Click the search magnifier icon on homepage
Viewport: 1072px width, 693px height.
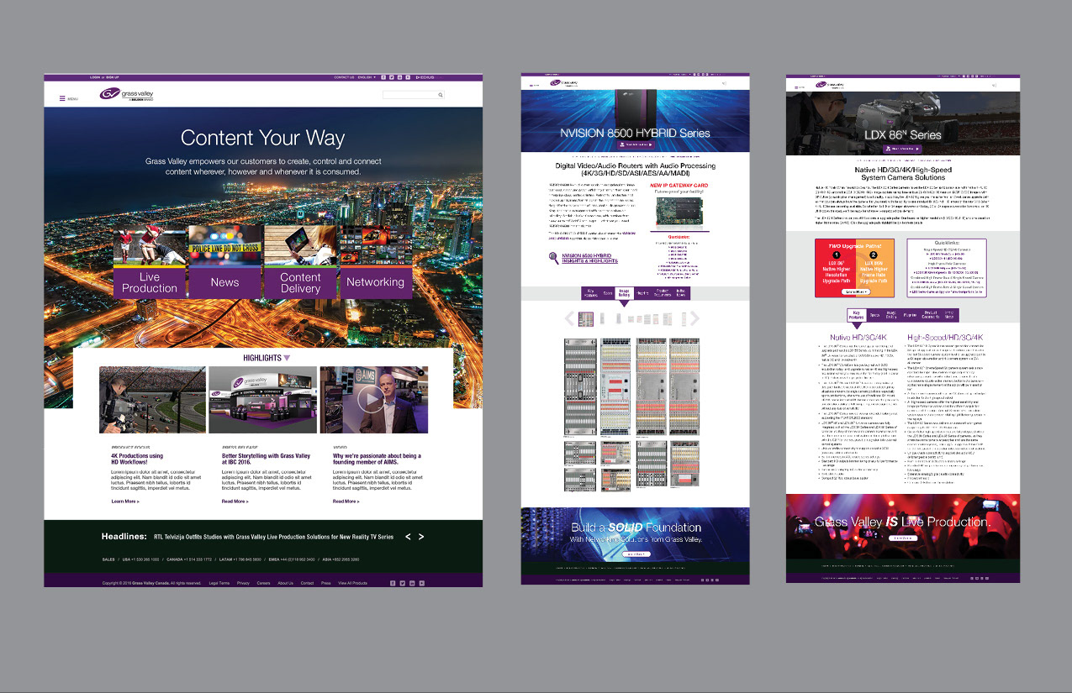tap(440, 96)
